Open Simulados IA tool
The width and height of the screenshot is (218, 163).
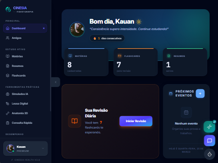[25, 94]
